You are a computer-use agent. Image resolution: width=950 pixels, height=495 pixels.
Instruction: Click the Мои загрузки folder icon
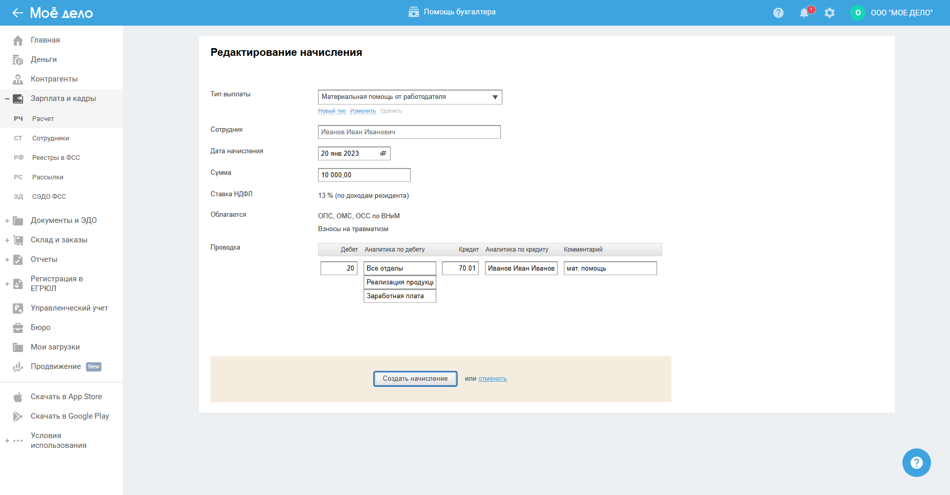tap(18, 347)
